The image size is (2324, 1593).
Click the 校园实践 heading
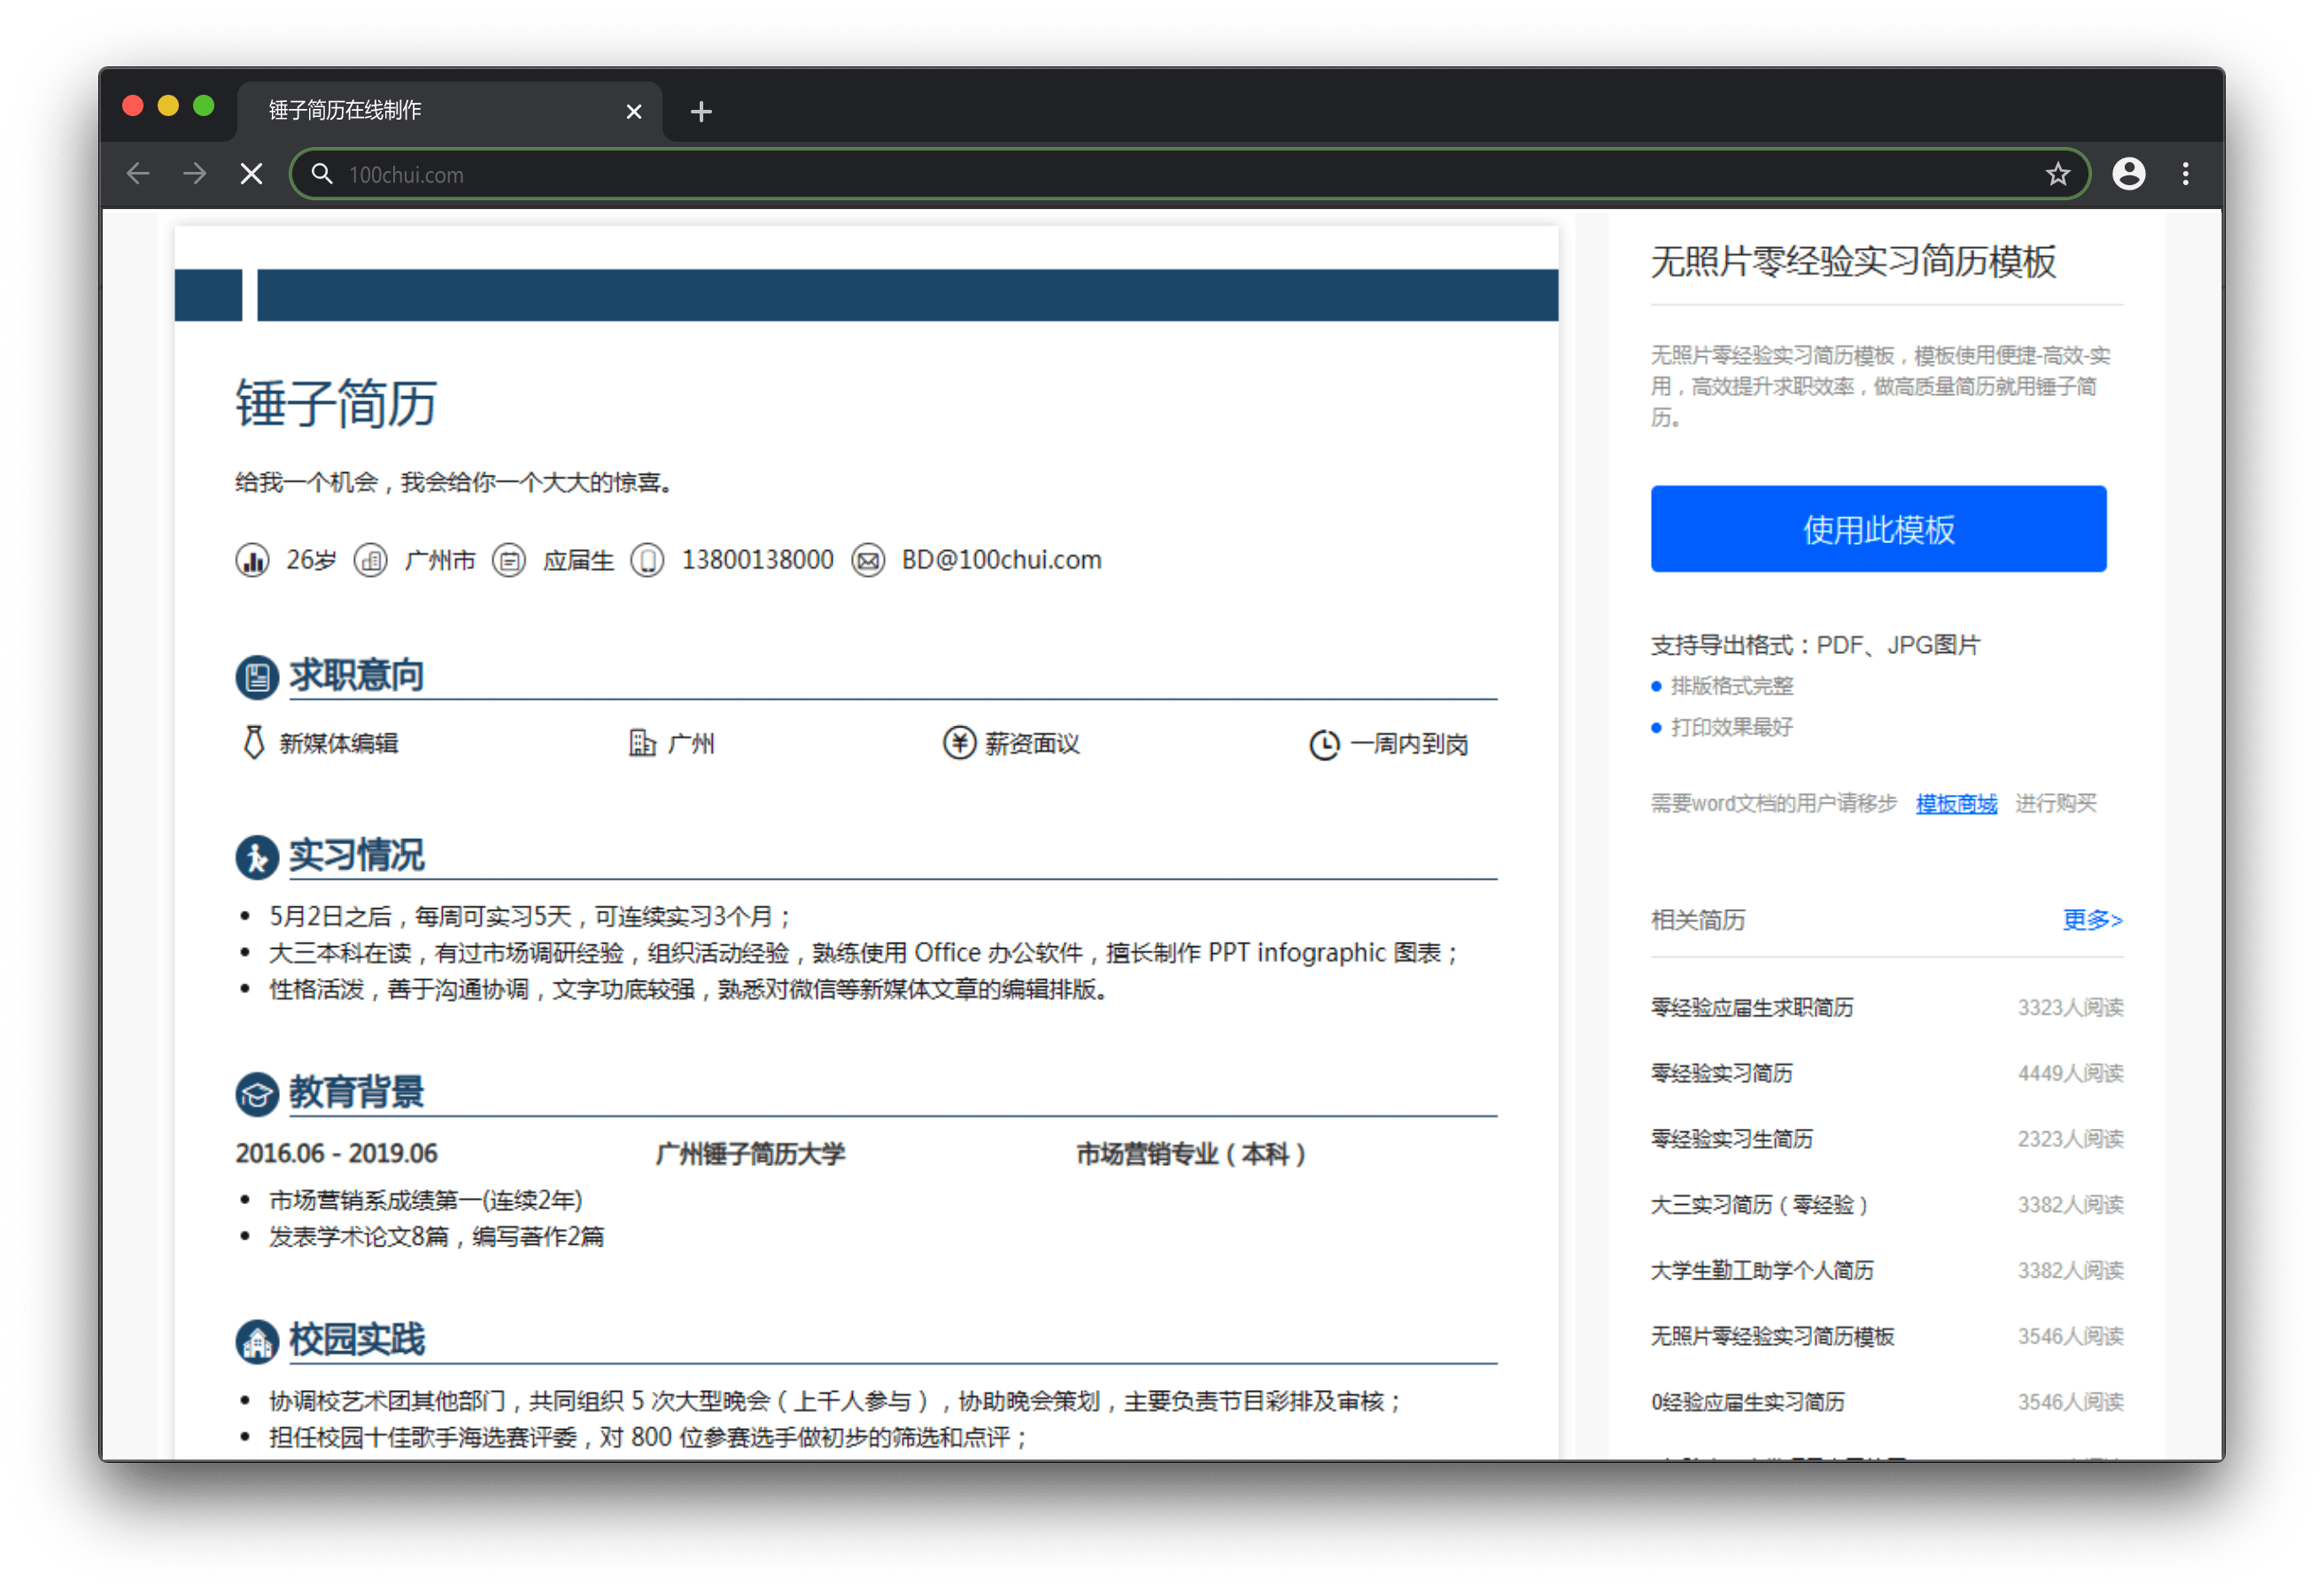(357, 1340)
